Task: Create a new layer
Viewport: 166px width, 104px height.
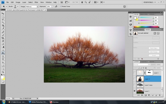Action: [x=156, y=95]
